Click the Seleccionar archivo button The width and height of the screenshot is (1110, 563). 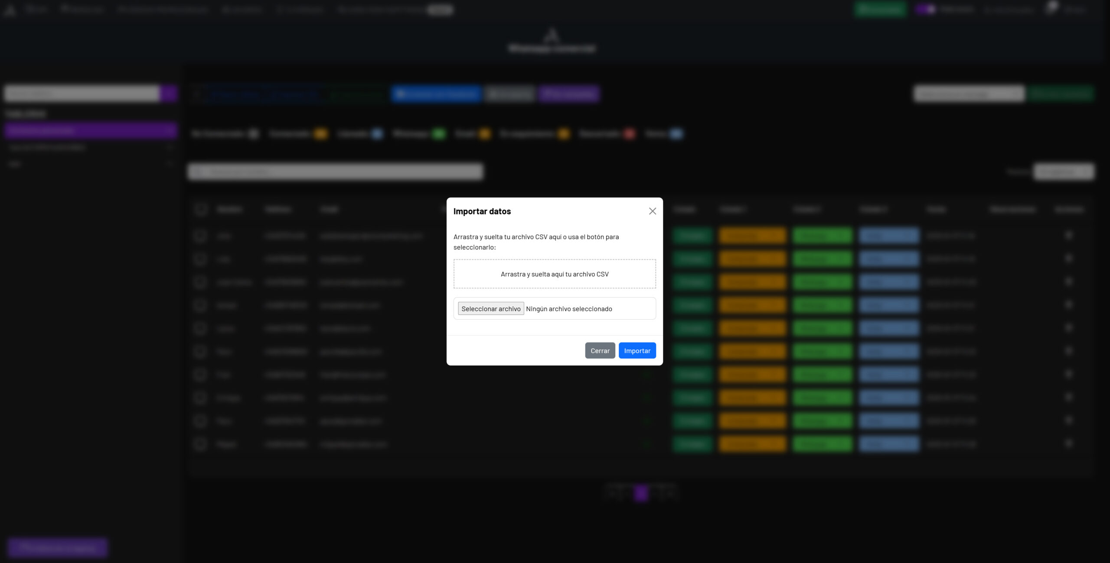(x=491, y=308)
